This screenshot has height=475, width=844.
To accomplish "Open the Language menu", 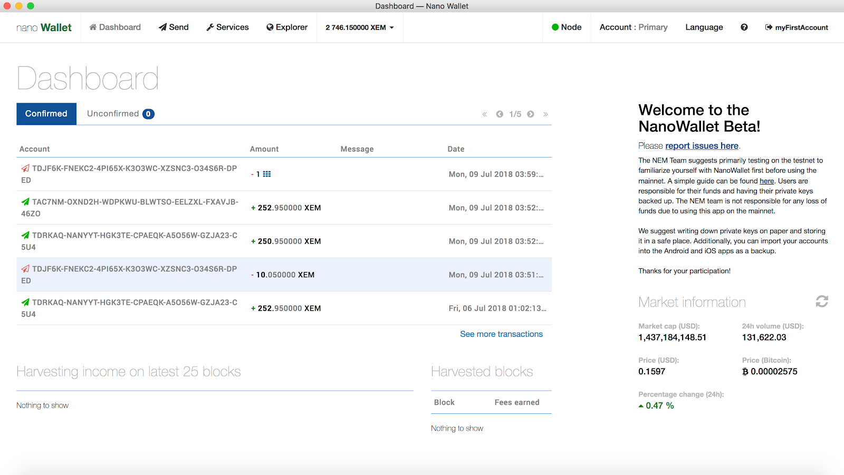I will click(x=704, y=27).
